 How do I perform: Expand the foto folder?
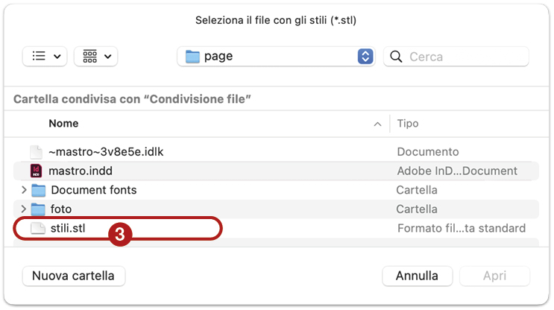click(x=24, y=209)
